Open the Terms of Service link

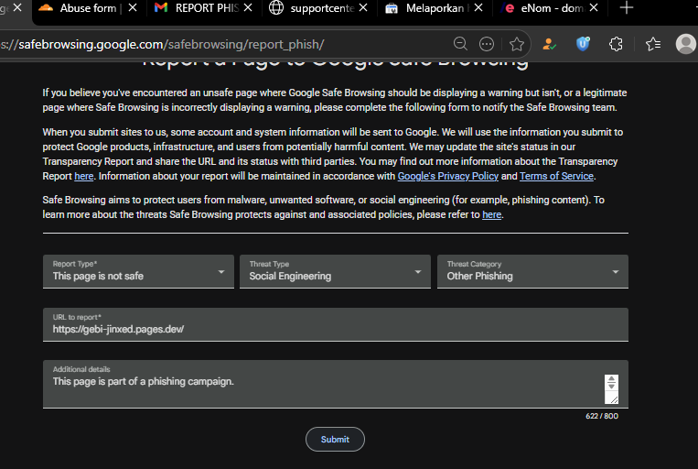click(x=556, y=176)
